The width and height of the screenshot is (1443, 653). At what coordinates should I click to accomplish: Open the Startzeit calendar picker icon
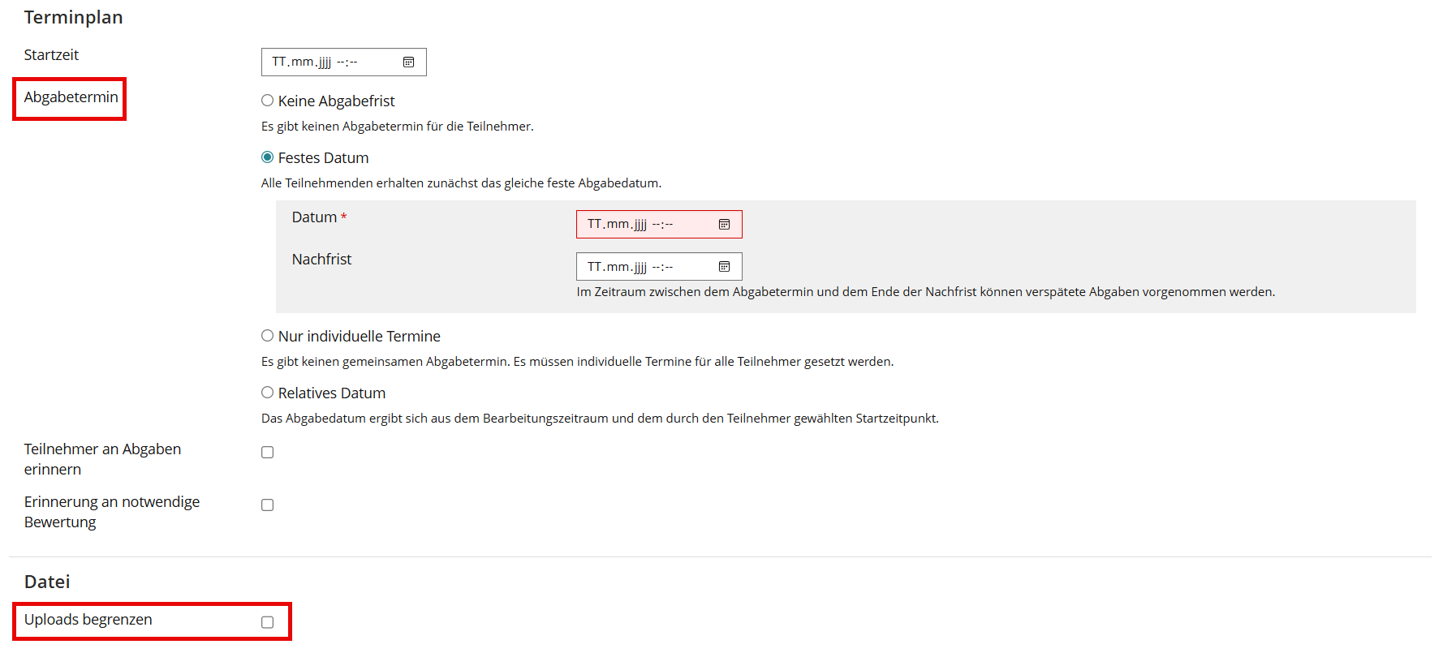tap(409, 62)
